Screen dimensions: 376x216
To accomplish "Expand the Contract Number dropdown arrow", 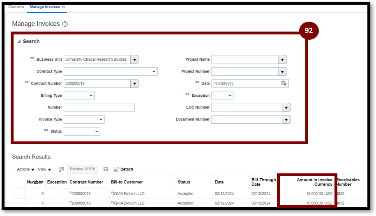I will pyautogui.click(x=135, y=84).
